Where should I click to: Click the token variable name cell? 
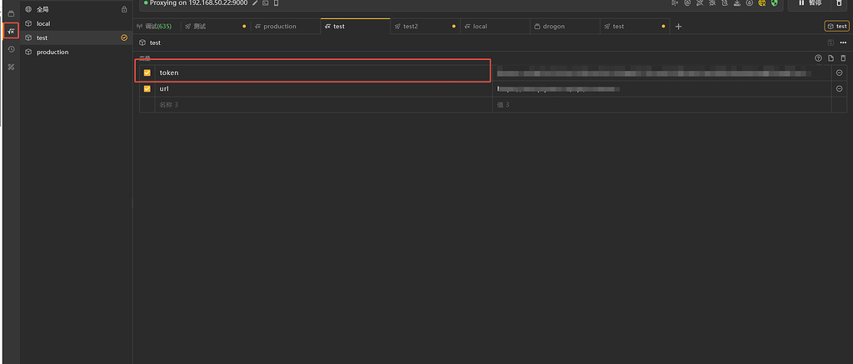(x=324, y=73)
